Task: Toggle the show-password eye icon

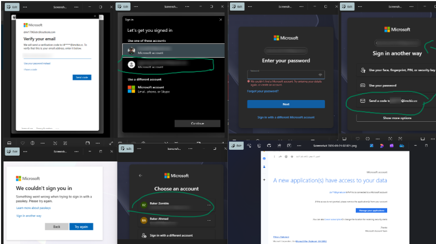Action: 320,75
